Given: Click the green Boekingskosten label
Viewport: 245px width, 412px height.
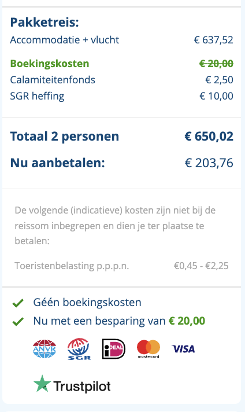Looking at the screenshot, I should coord(50,64).
